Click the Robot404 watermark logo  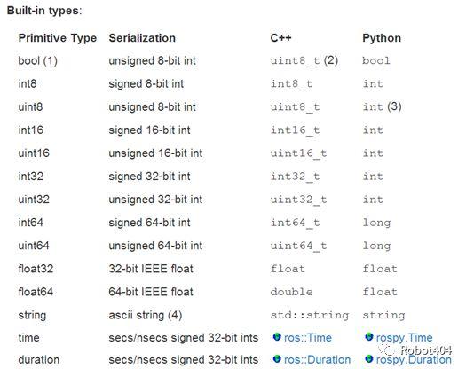click(x=415, y=350)
